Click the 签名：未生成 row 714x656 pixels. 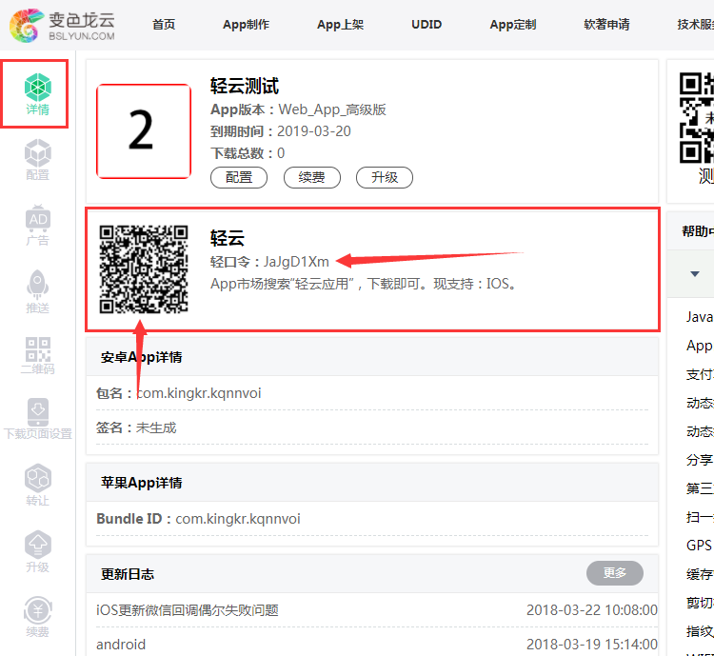pyautogui.click(x=372, y=427)
